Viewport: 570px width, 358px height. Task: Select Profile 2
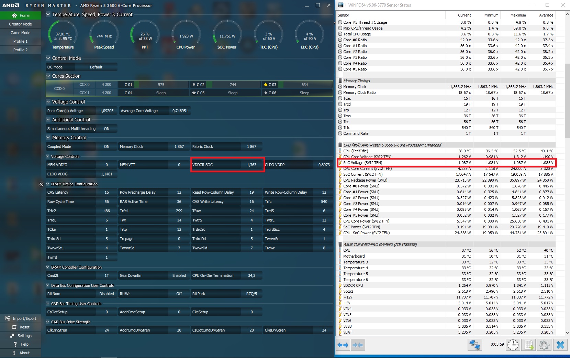pos(21,50)
